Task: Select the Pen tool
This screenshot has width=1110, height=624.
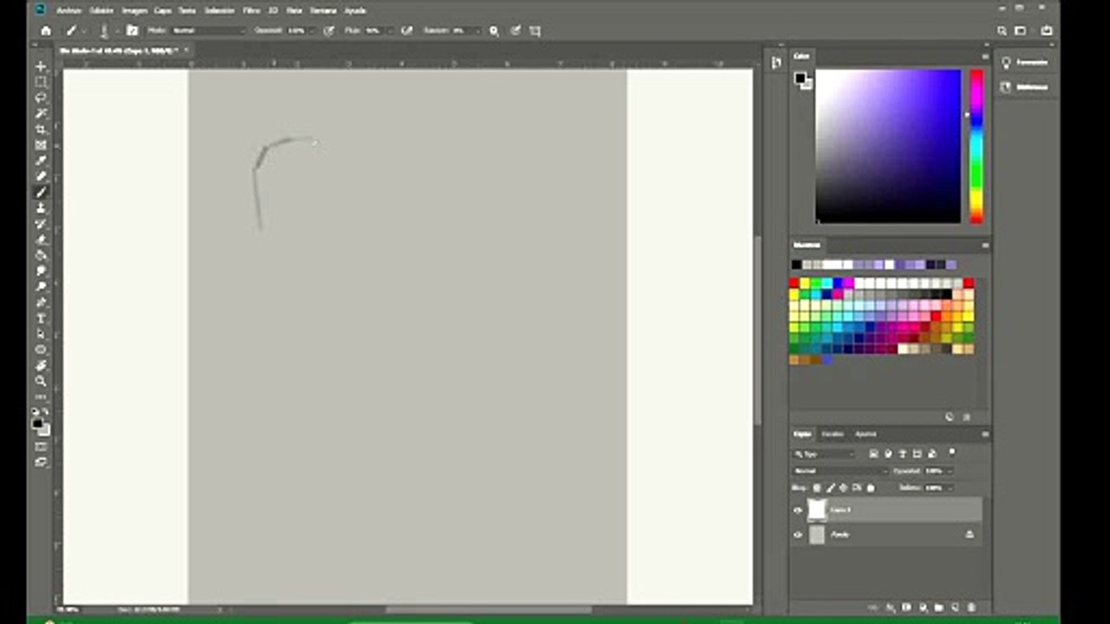Action: 41,302
